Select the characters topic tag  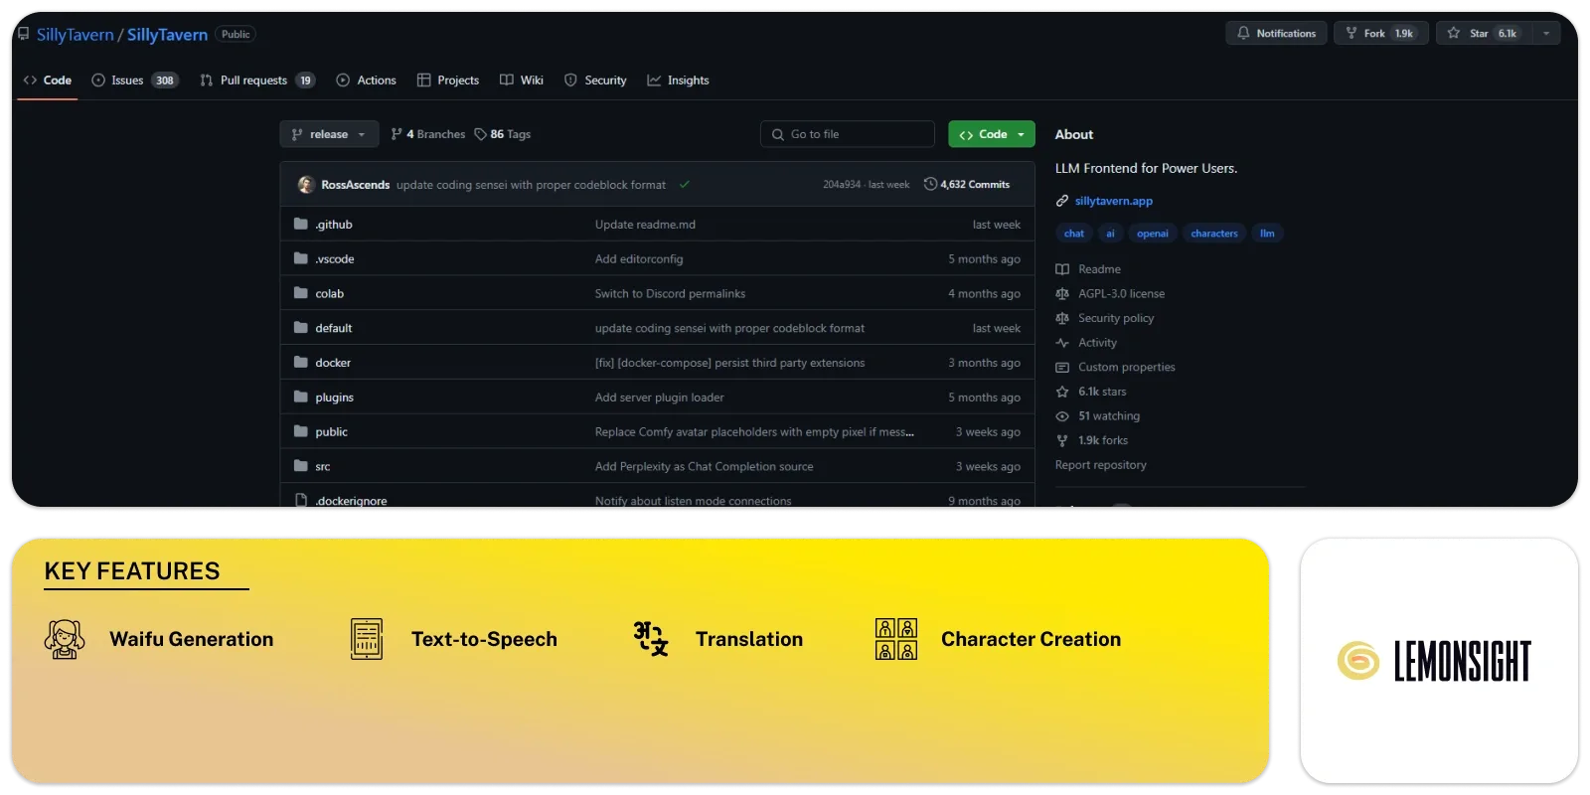coord(1214,234)
